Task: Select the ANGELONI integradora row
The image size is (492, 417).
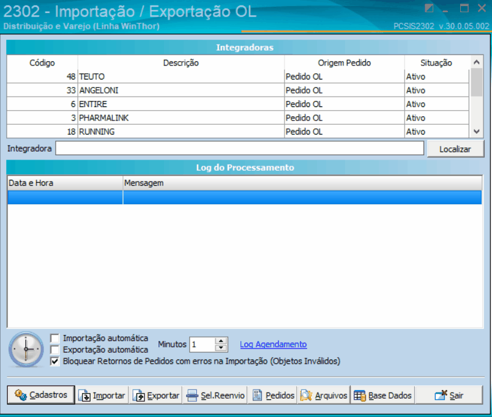Action: click(238, 90)
